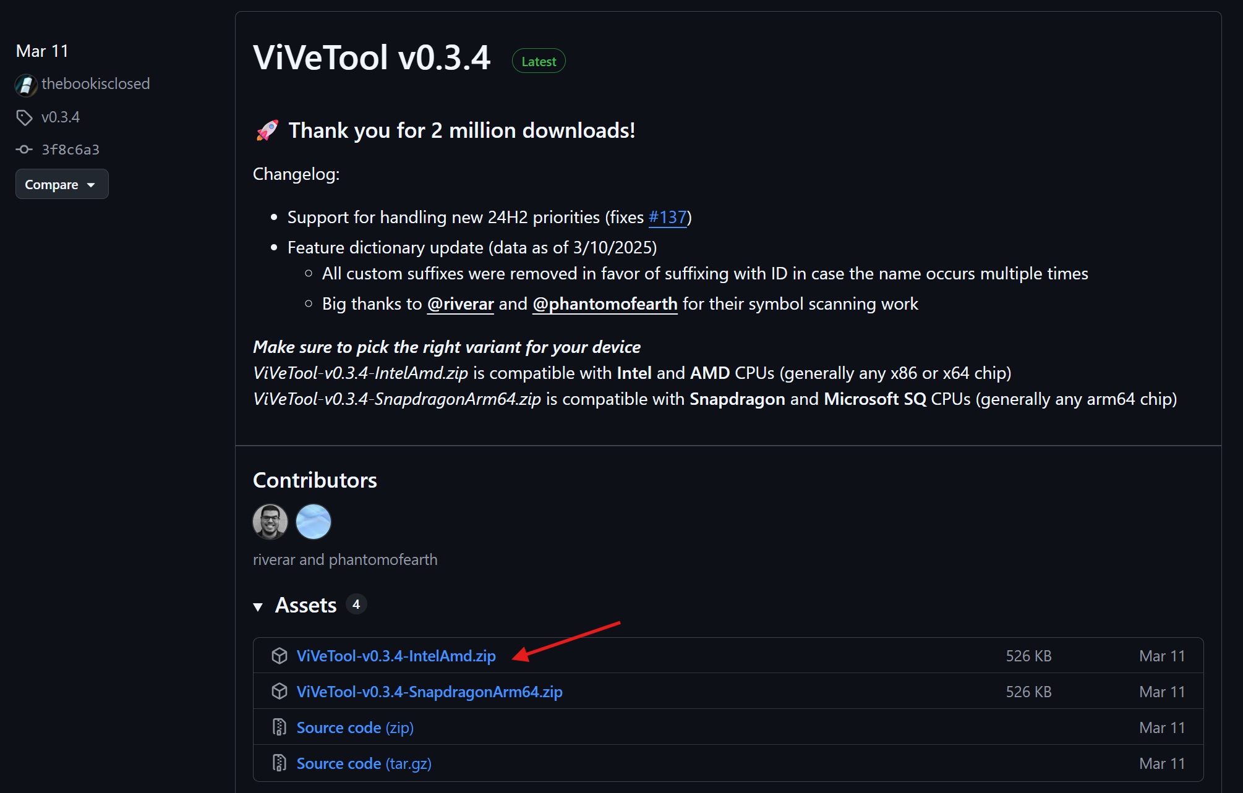Click the zip file icon beside Source code (zip)
The width and height of the screenshot is (1243, 793).
(280, 727)
